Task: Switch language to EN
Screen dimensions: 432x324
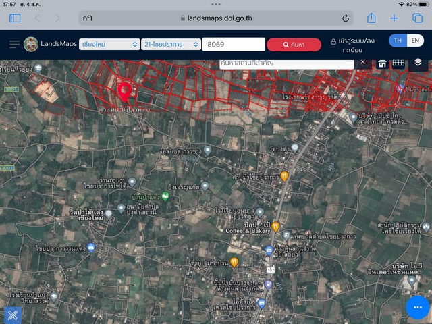Action: 416,40
